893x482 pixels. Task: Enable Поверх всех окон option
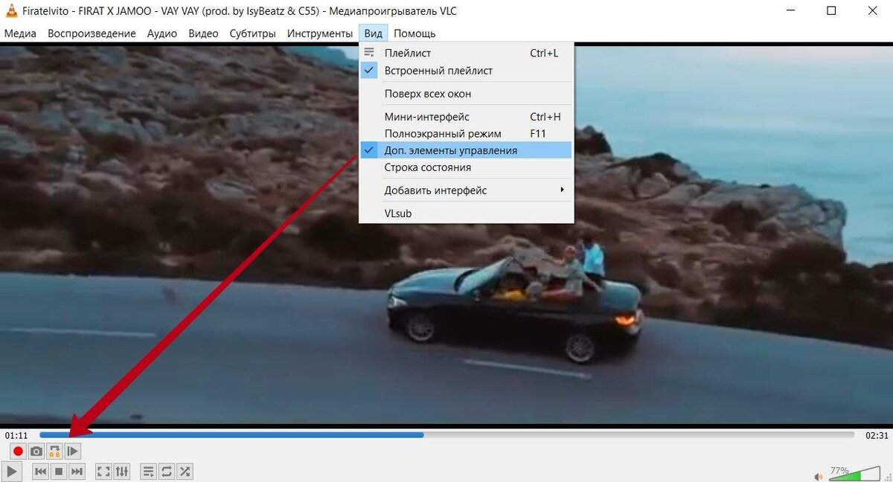click(466, 94)
